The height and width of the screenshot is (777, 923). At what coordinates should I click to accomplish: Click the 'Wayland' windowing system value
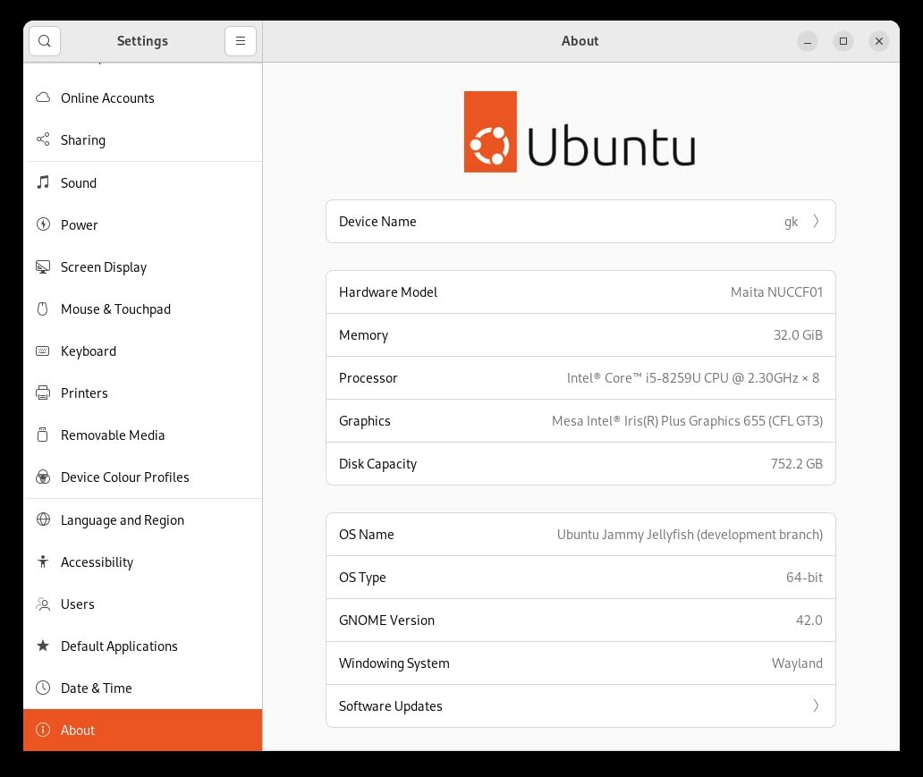pyautogui.click(x=797, y=663)
